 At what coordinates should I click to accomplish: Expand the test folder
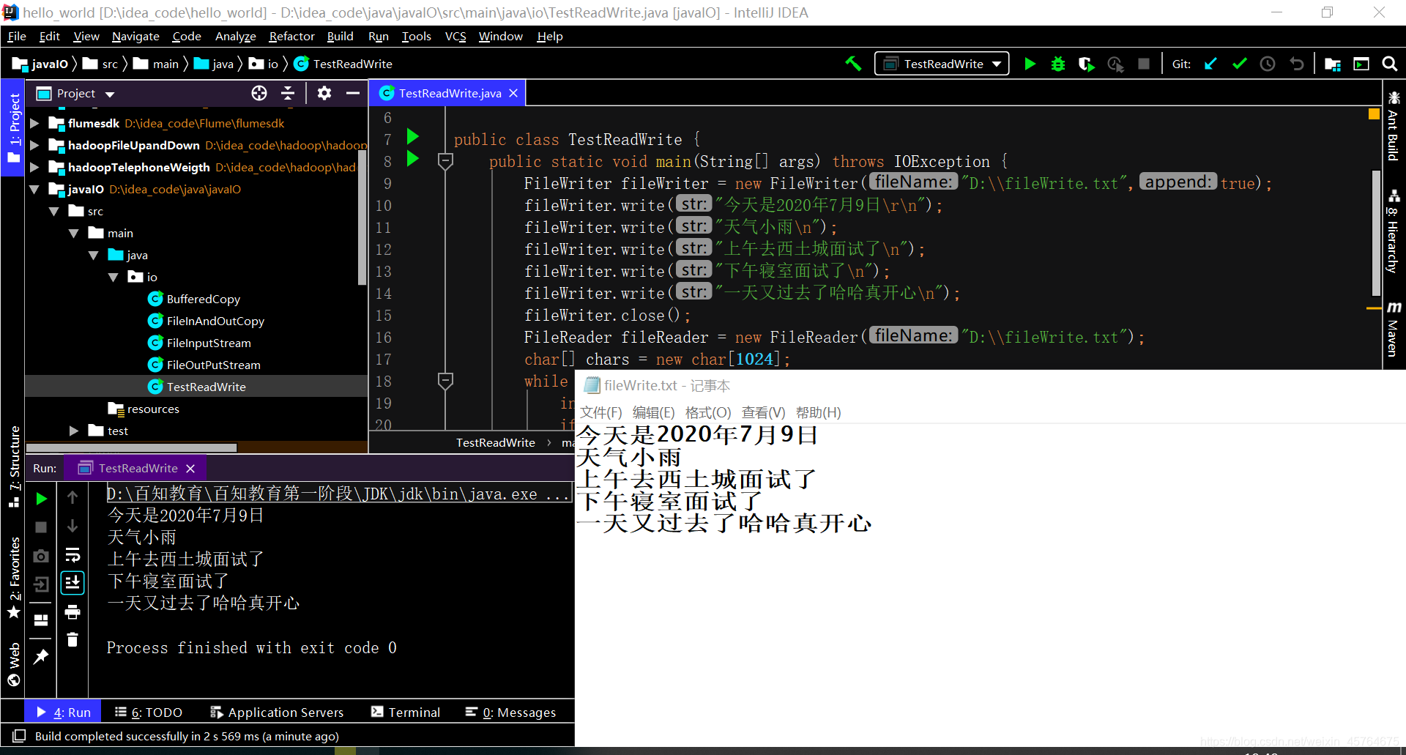tap(74, 431)
